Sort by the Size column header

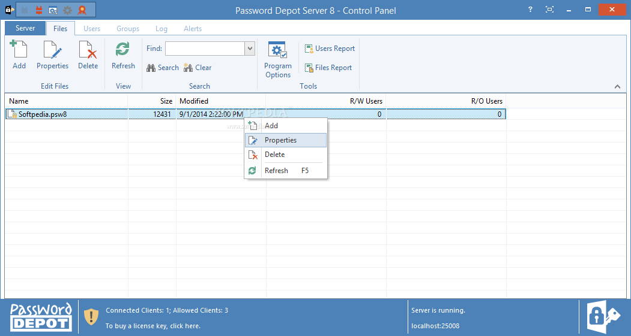tap(152, 101)
